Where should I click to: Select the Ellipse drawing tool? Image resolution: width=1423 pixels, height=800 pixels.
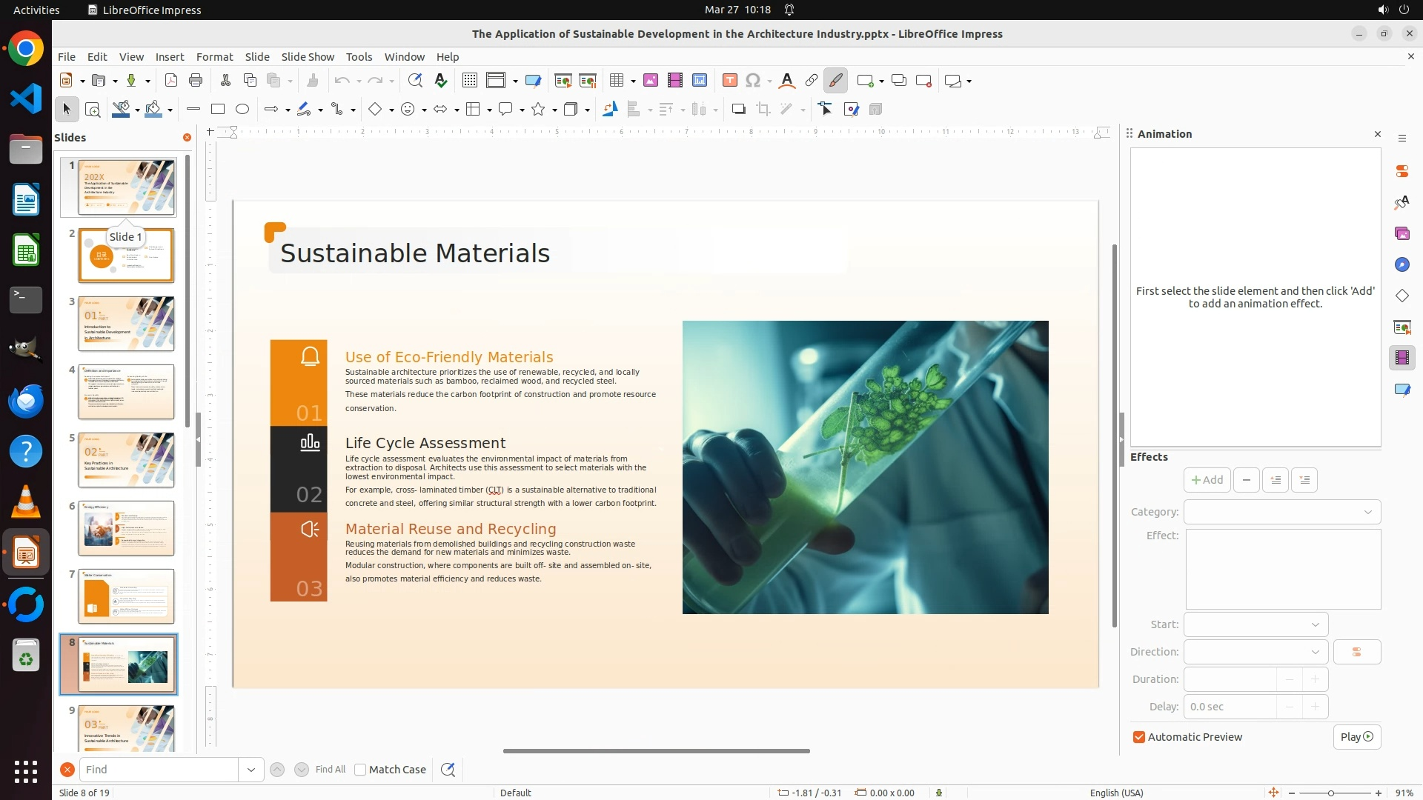pyautogui.click(x=242, y=110)
